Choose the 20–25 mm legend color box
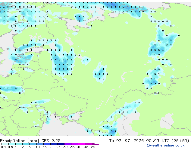 [54, 144]
